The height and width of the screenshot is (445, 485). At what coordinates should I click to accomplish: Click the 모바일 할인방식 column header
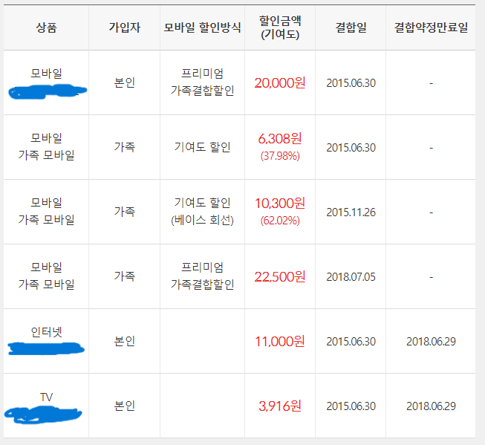[x=202, y=27]
